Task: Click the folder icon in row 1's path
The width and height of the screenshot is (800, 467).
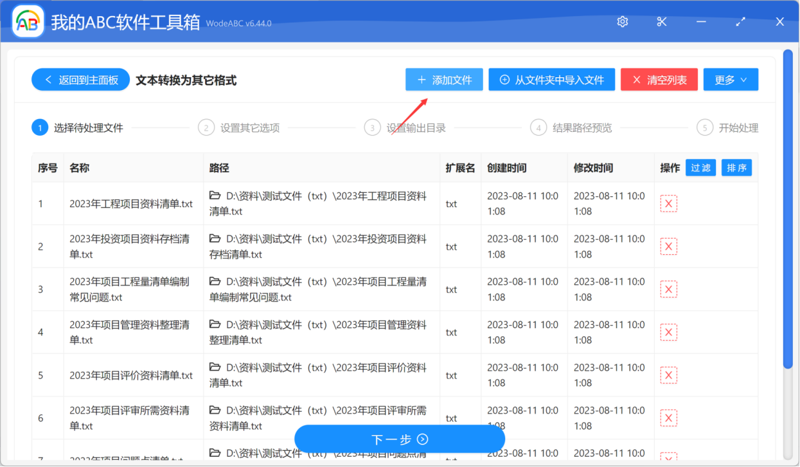Action: [x=215, y=195]
